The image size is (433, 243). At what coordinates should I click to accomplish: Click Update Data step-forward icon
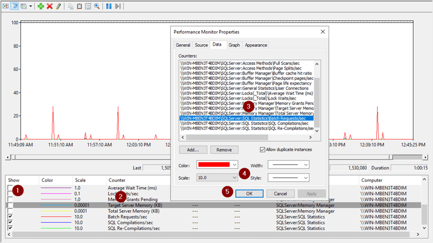118,6
